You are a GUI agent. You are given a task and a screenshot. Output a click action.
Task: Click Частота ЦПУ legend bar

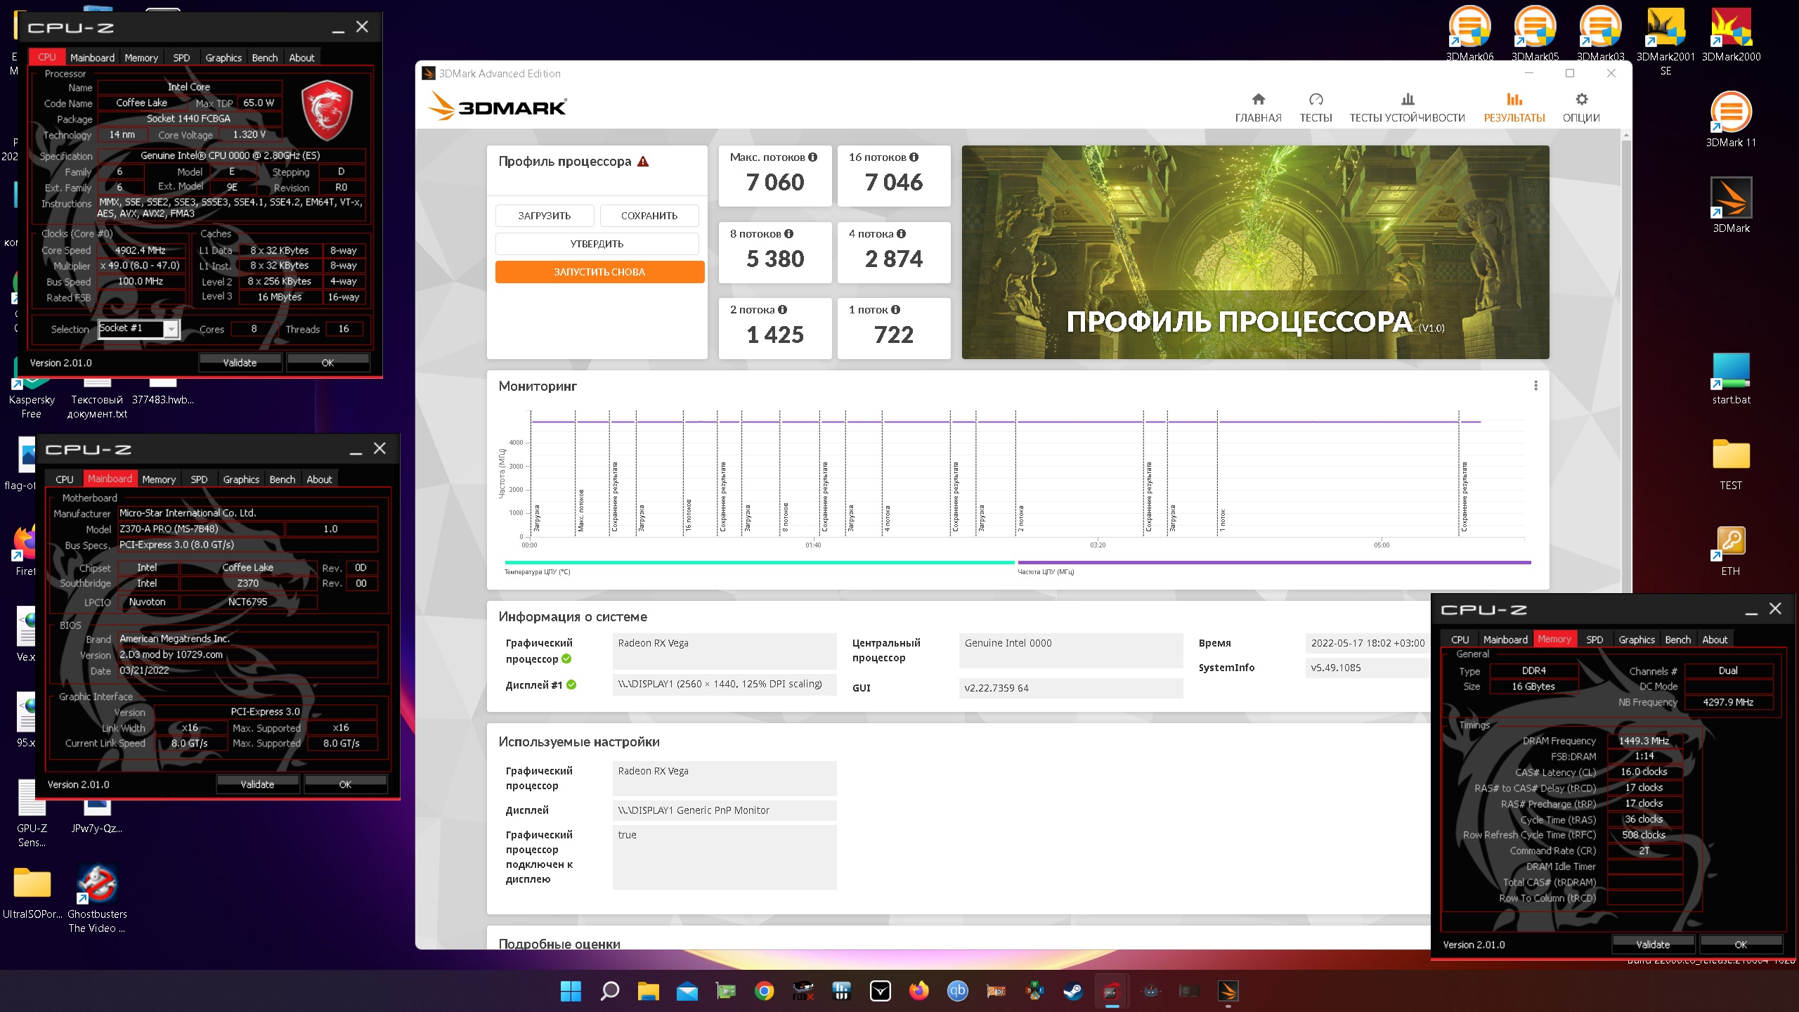1274,562
